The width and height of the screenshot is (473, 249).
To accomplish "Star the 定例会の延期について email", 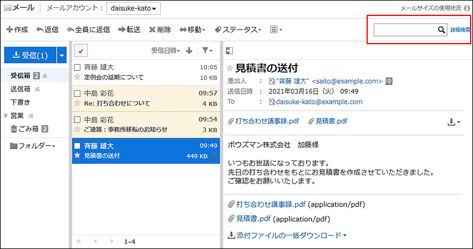I will [77, 77].
